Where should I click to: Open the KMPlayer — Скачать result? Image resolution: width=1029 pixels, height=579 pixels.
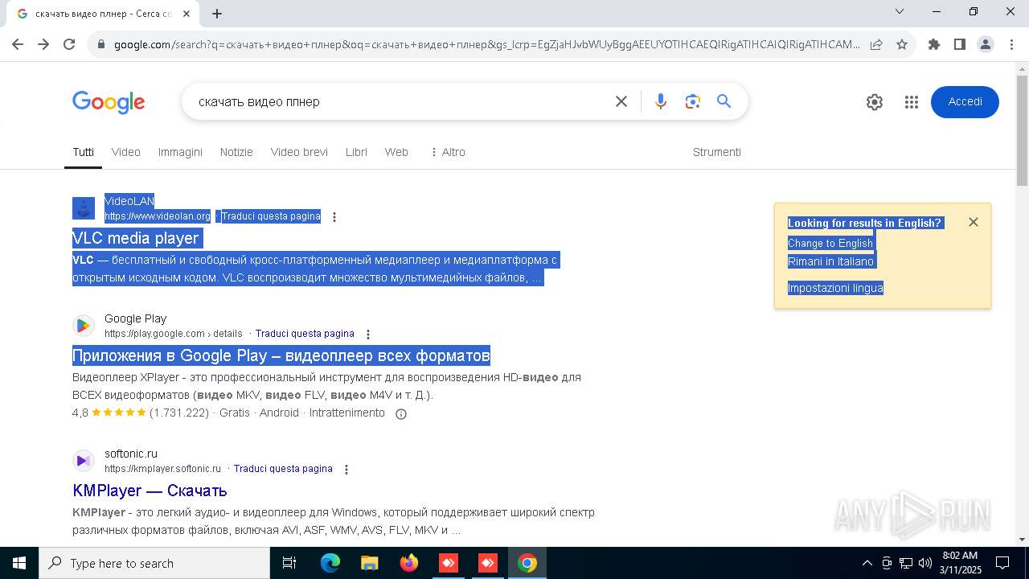pyautogui.click(x=150, y=491)
